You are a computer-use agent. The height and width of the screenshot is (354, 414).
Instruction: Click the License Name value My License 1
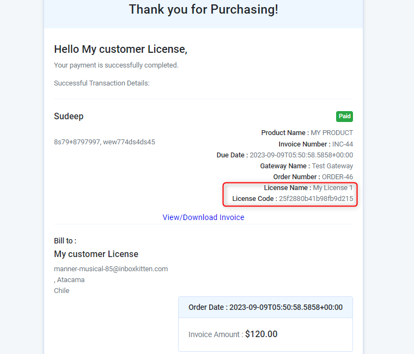click(333, 188)
